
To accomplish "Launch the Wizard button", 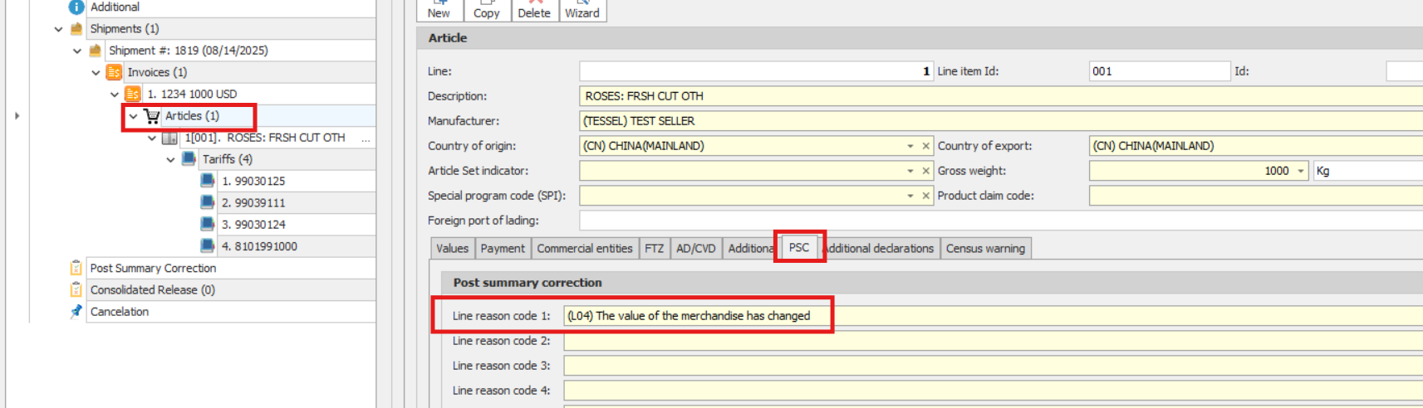I will (582, 10).
